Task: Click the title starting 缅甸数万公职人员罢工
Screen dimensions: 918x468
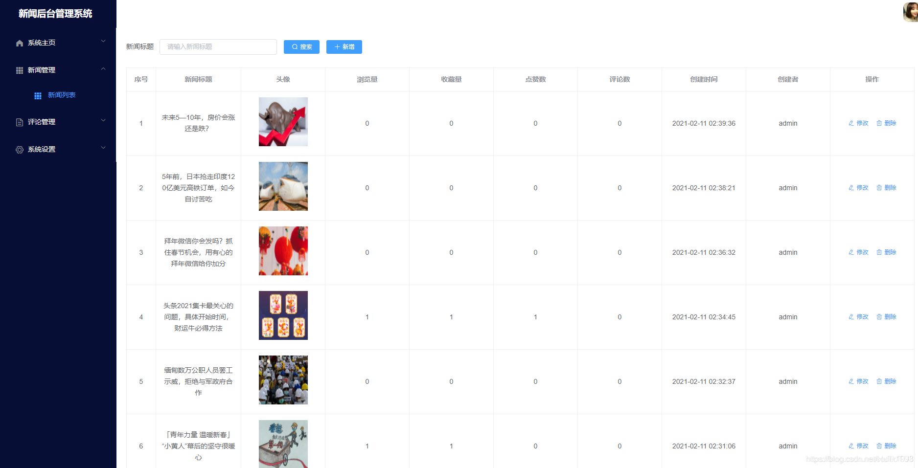Action: coord(198,381)
